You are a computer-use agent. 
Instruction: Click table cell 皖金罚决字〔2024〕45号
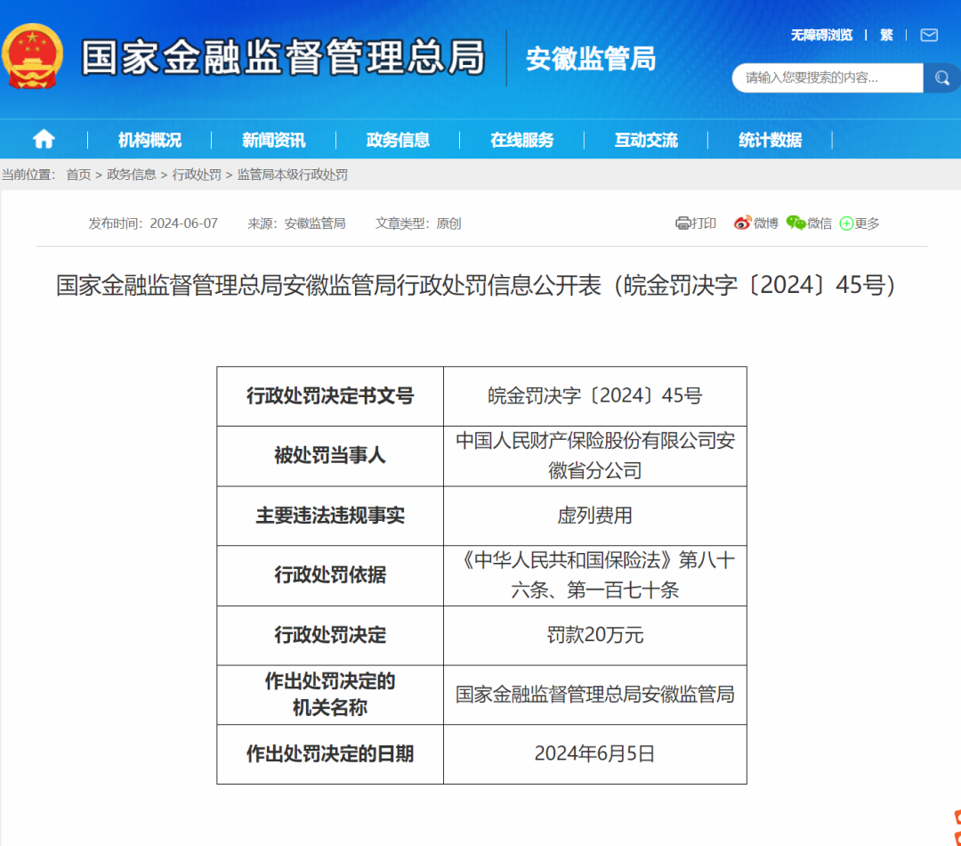coord(594,396)
